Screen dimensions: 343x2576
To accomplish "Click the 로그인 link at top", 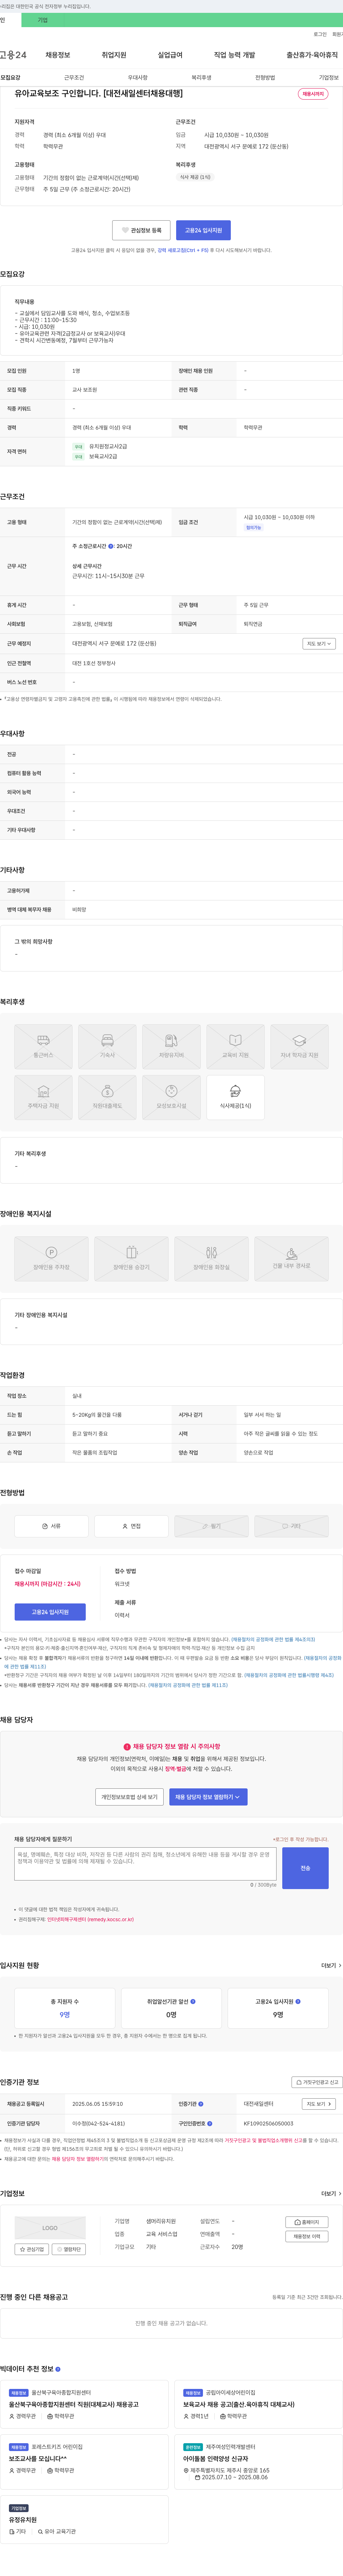I will [320, 34].
